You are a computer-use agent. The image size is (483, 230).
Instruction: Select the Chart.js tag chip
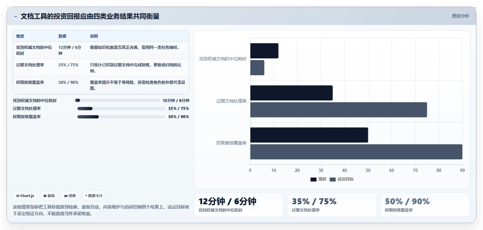click(25, 196)
